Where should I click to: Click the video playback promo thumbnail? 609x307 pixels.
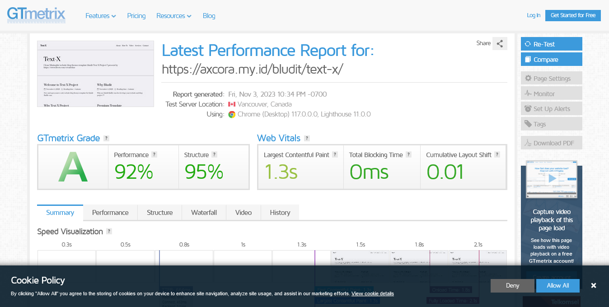click(x=552, y=179)
